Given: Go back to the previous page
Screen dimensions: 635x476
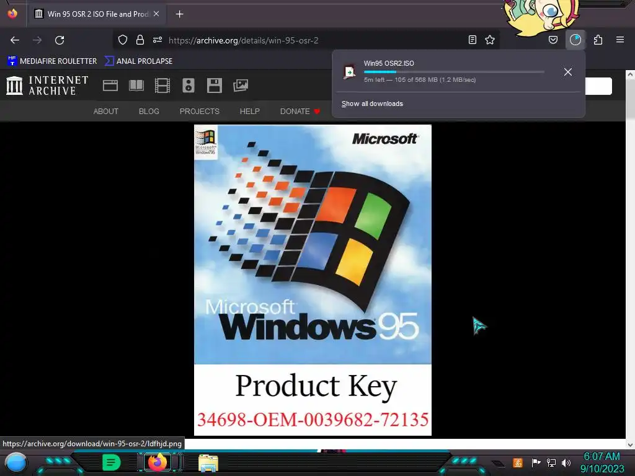Looking at the screenshot, I should 15,40.
